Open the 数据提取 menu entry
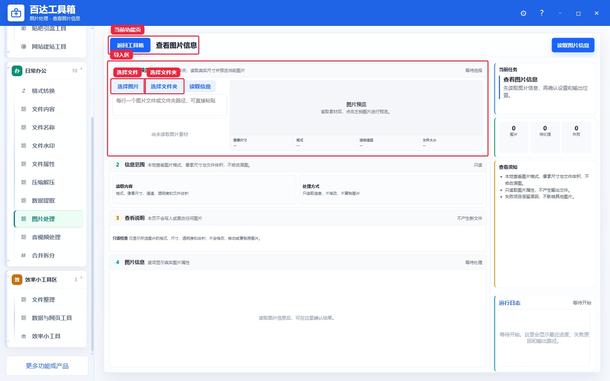 click(49, 201)
